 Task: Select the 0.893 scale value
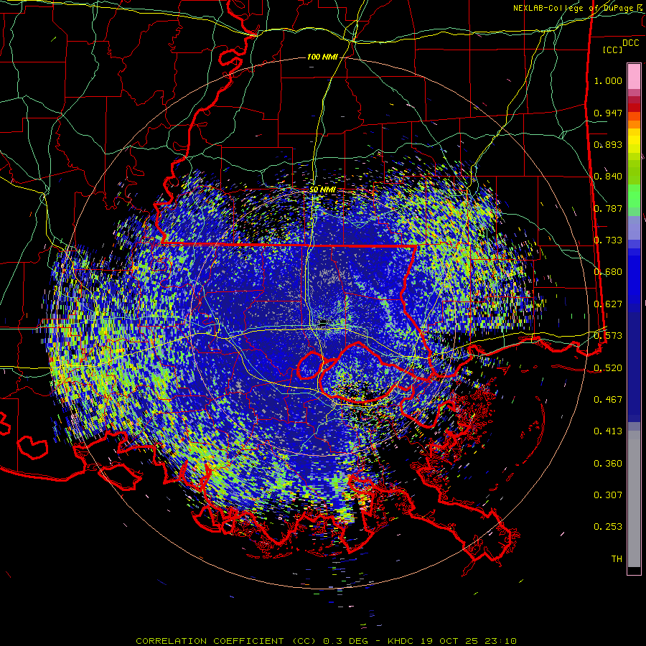608,144
